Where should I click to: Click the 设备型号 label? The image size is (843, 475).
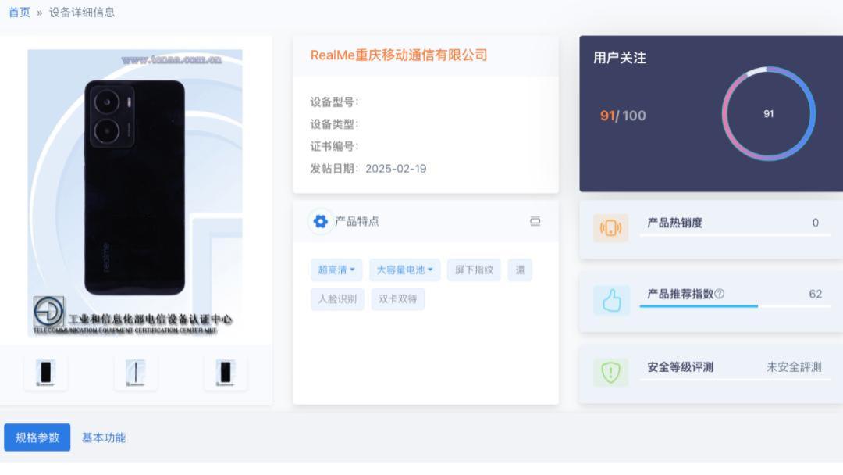(x=334, y=102)
